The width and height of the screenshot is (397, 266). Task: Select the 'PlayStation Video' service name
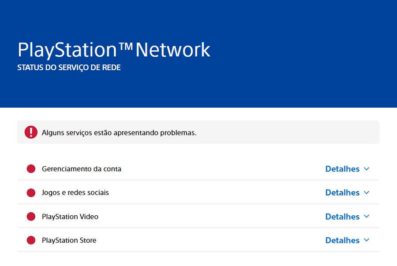70,217
